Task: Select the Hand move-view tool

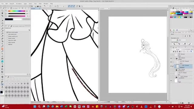Action: (2, 13)
